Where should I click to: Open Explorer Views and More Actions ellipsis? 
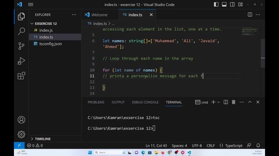point(74,15)
